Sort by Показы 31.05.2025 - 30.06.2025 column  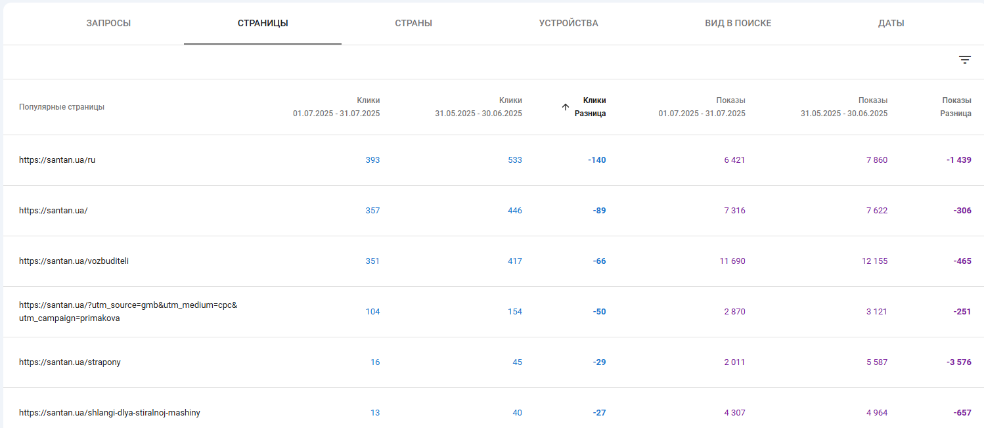pyautogui.click(x=843, y=107)
